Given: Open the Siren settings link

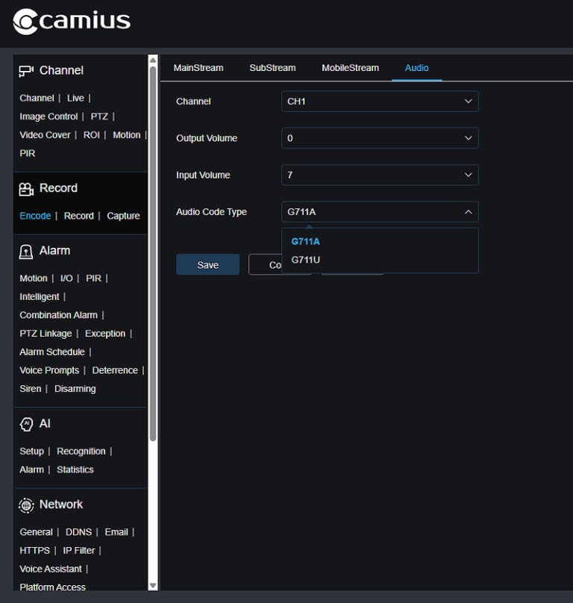Looking at the screenshot, I should 31,389.
